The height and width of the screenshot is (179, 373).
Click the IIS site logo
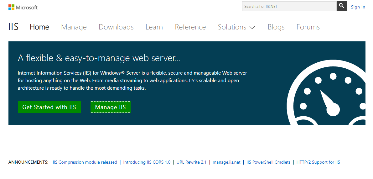tap(13, 27)
